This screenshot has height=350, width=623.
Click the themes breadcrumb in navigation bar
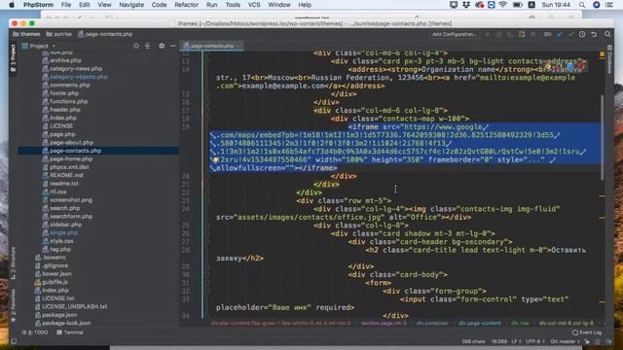point(26,35)
